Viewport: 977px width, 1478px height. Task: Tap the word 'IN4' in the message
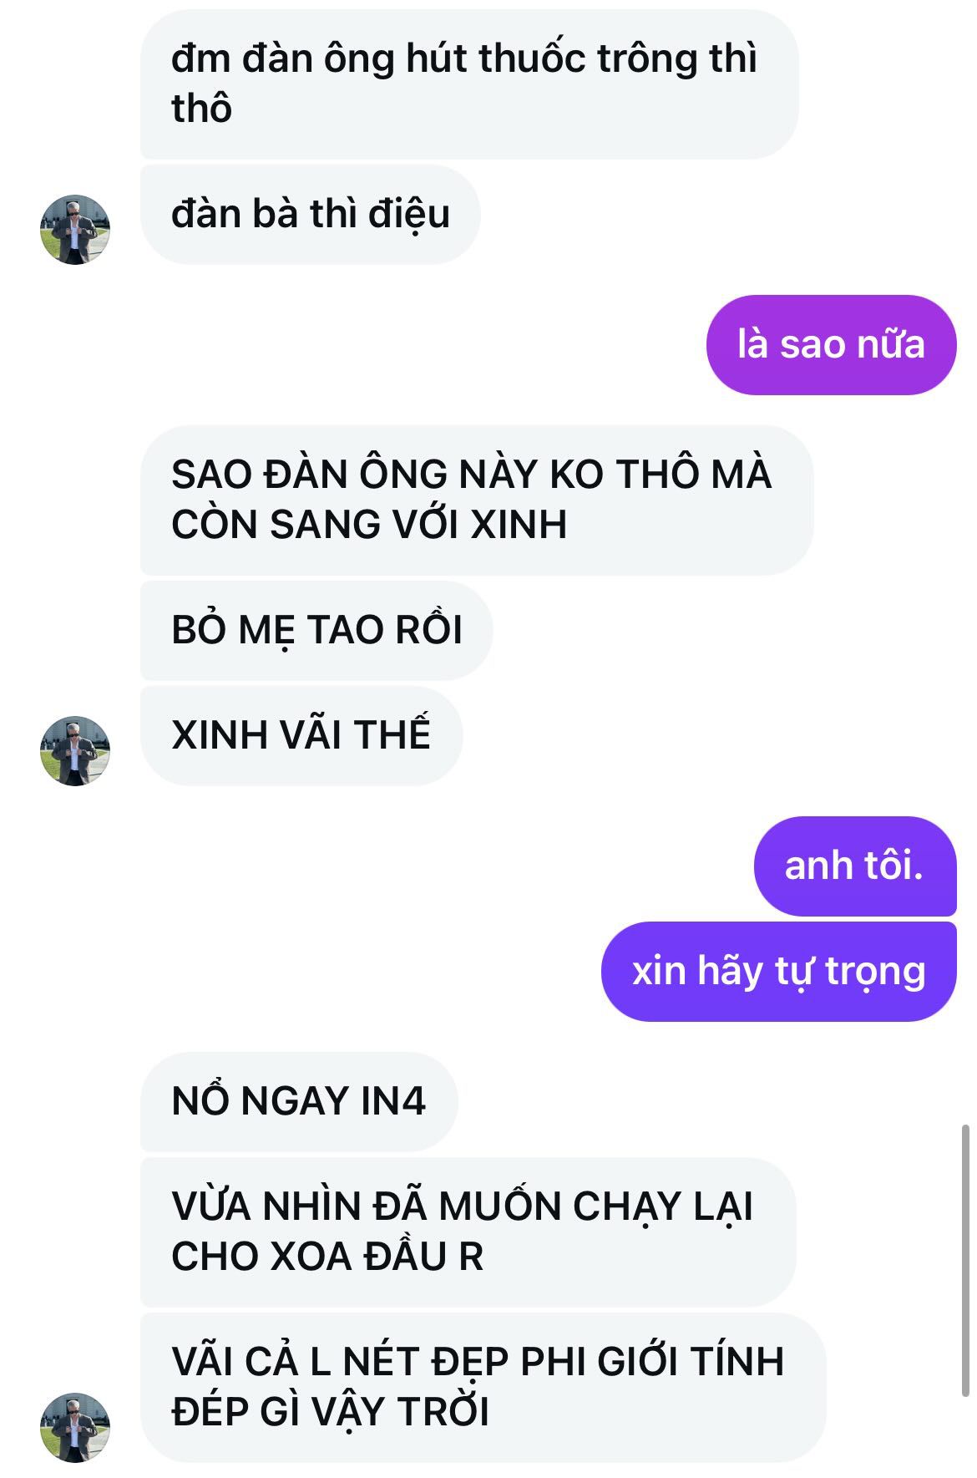coord(392,1101)
